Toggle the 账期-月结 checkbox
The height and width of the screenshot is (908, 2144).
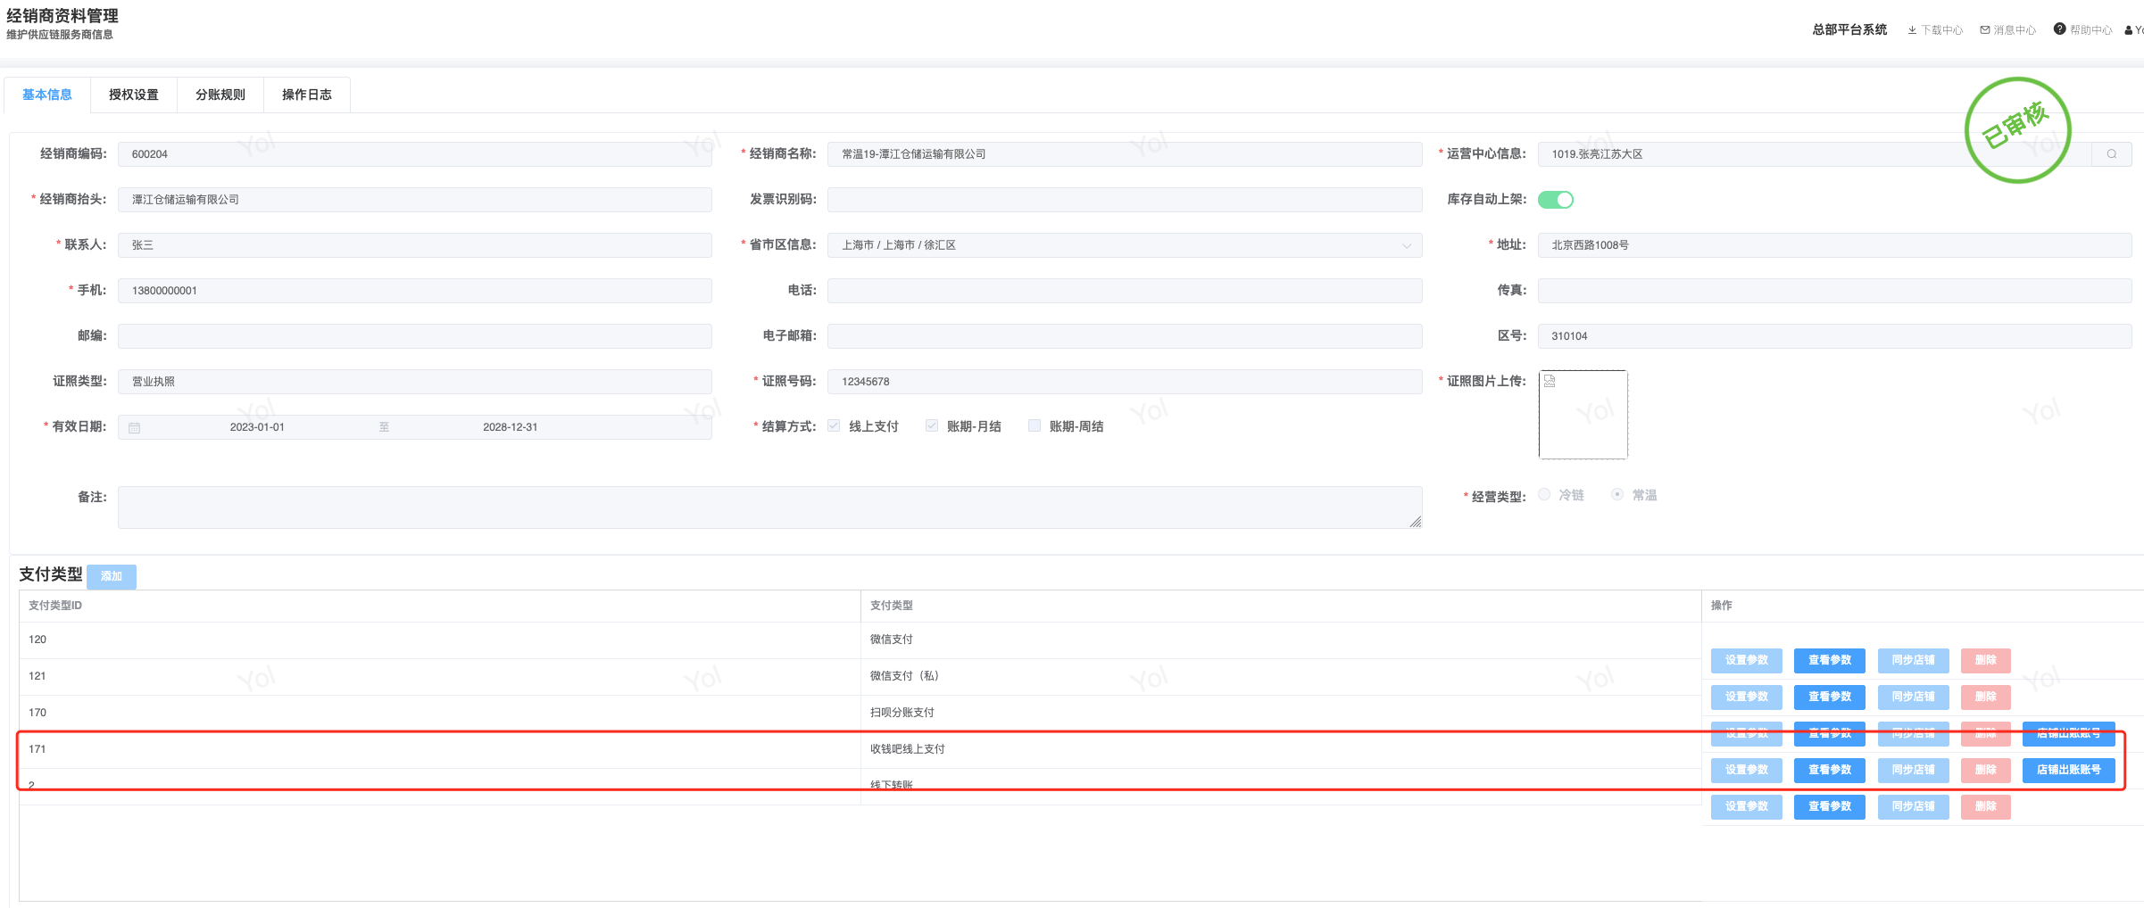point(932,426)
